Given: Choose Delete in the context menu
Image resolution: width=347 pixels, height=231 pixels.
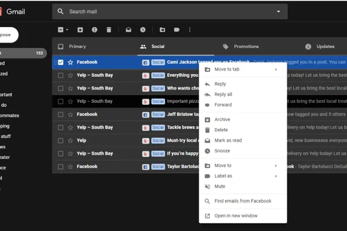Looking at the screenshot, I should pyautogui.click(x=243, y=130).
